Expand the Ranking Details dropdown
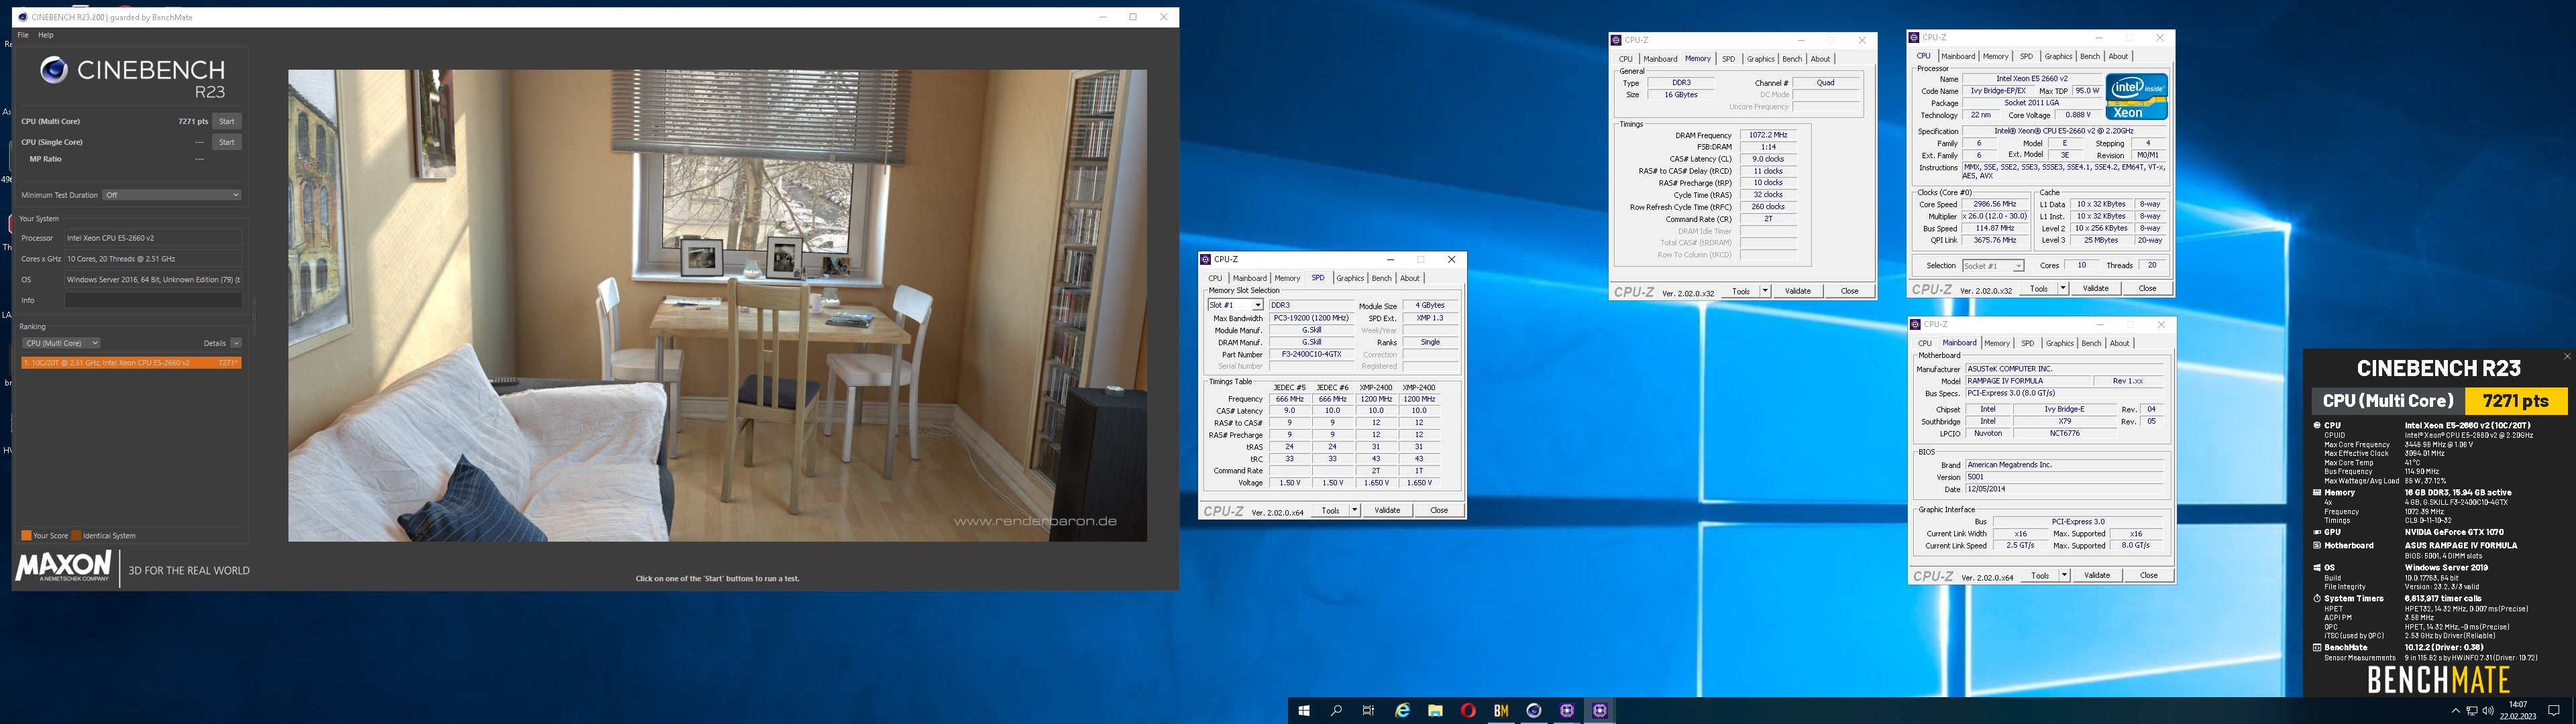Screen dimensions: 2576x724 (236, 343)
